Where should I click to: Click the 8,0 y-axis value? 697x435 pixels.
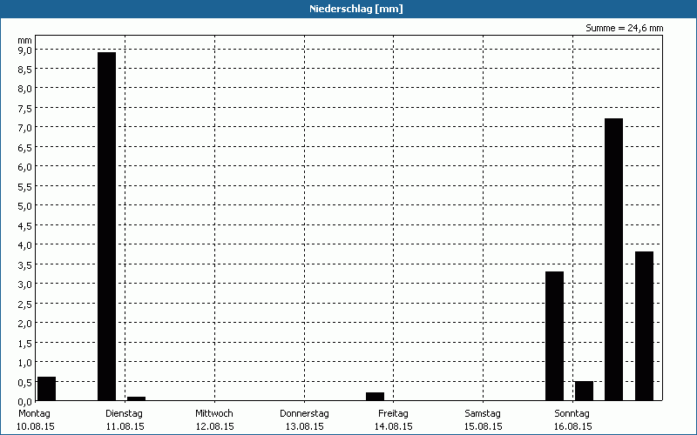click(x=25, y=89)
